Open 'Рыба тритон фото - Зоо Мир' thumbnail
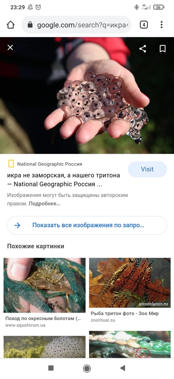 pos(130,282)
